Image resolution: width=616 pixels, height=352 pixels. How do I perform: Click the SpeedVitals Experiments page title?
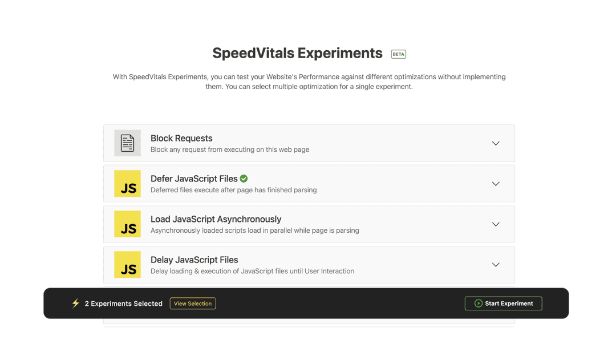point(297,53)
